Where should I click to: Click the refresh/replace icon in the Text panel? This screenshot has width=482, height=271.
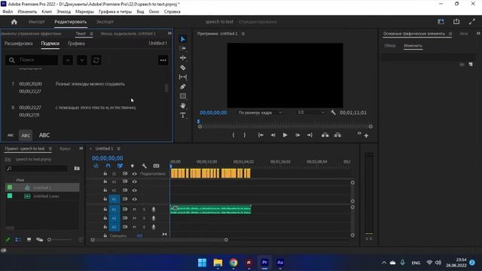(96, 60)
